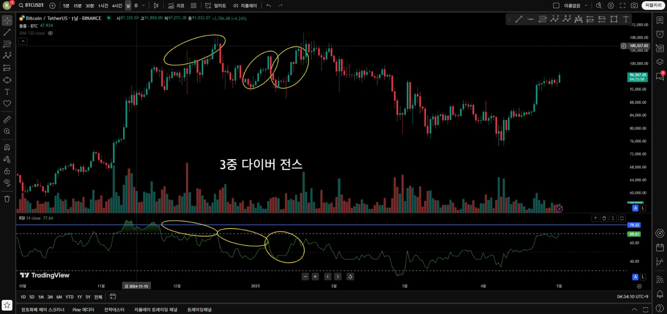
Task: Pick the ABC correction wave tool in floating toolbar
Action: (x=567, y=19)
